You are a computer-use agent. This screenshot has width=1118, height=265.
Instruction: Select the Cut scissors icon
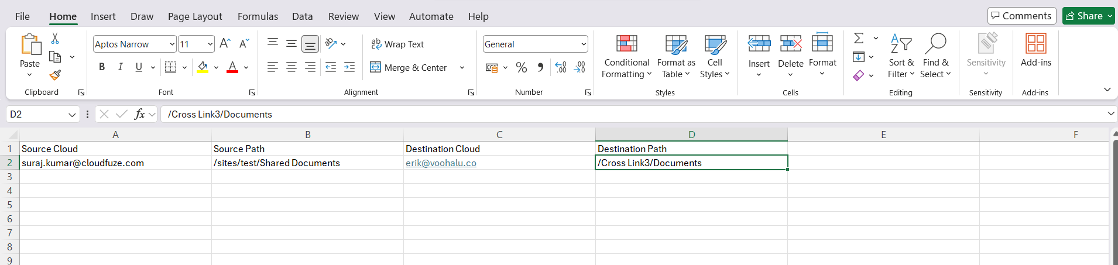pyautogui.click(x=55, y=39)
